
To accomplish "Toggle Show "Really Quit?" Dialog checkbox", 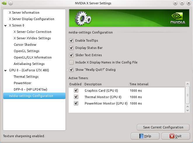I will 72,70.
